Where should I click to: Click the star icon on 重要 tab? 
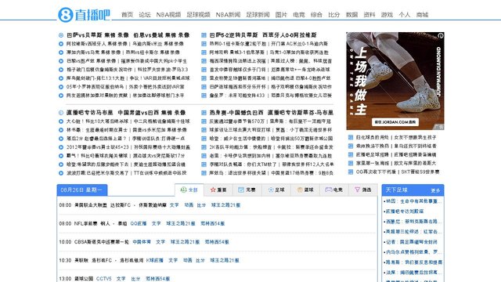pyautogui.click(x=213, y=190)
